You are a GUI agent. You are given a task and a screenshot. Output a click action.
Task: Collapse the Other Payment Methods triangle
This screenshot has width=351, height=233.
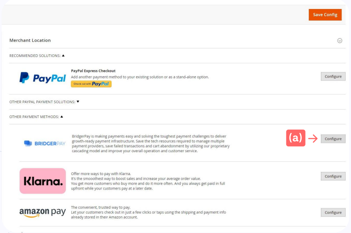pyautogui.click(x=62, y=117)
